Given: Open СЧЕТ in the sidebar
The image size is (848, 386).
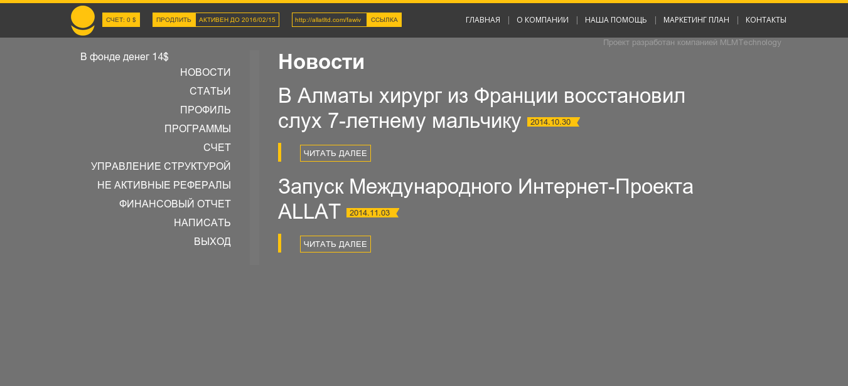Looking at the screenshot, I should click(x=217, y=148).
